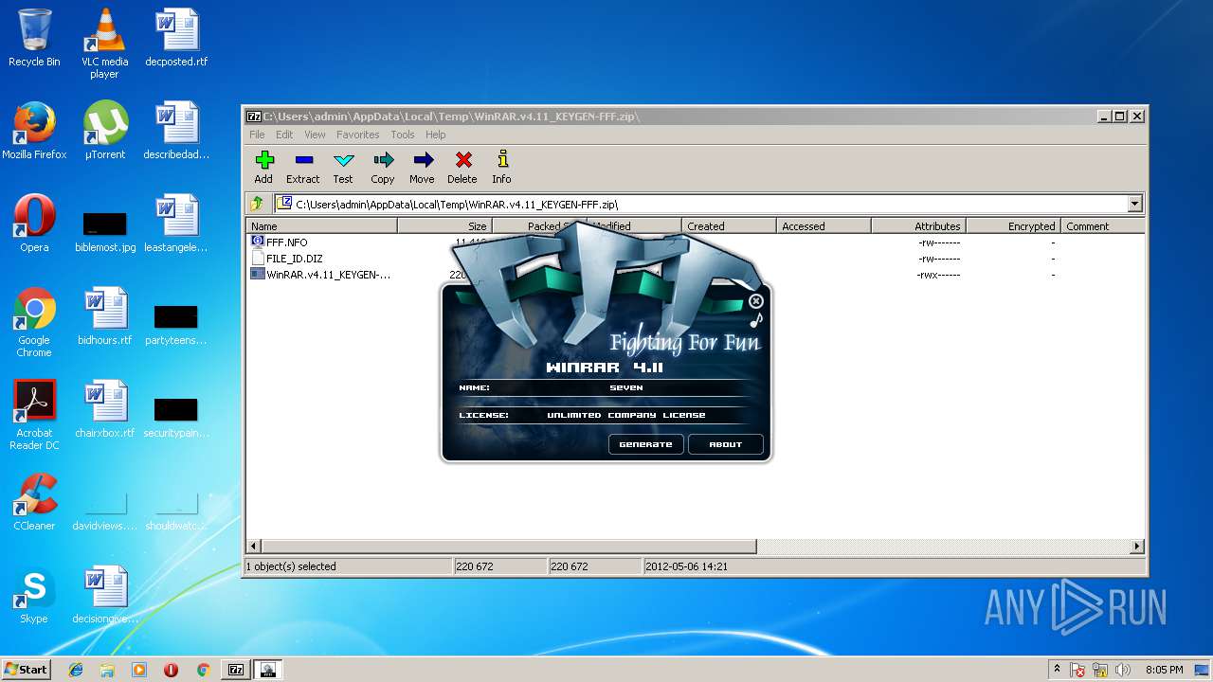Sort by the Size column header
Image resolution: width=1213 pixels, height=682 pixels.
pos(444,226)
